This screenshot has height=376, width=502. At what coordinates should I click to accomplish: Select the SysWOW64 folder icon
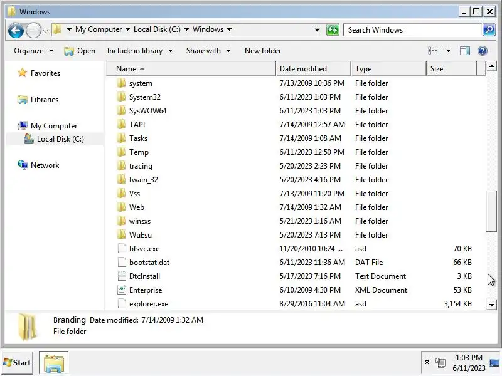(x=122, y=111)
